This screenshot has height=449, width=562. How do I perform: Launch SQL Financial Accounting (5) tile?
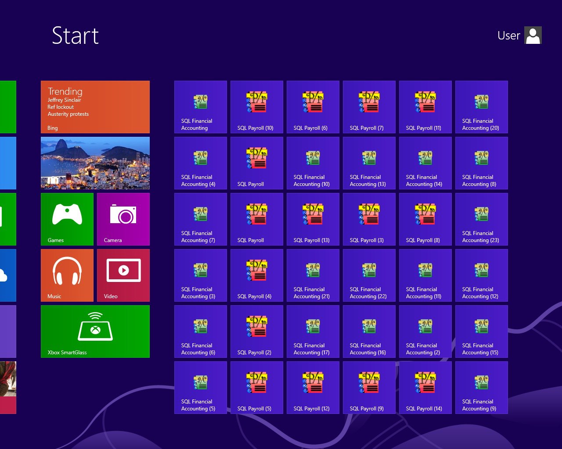coord(201,388)
